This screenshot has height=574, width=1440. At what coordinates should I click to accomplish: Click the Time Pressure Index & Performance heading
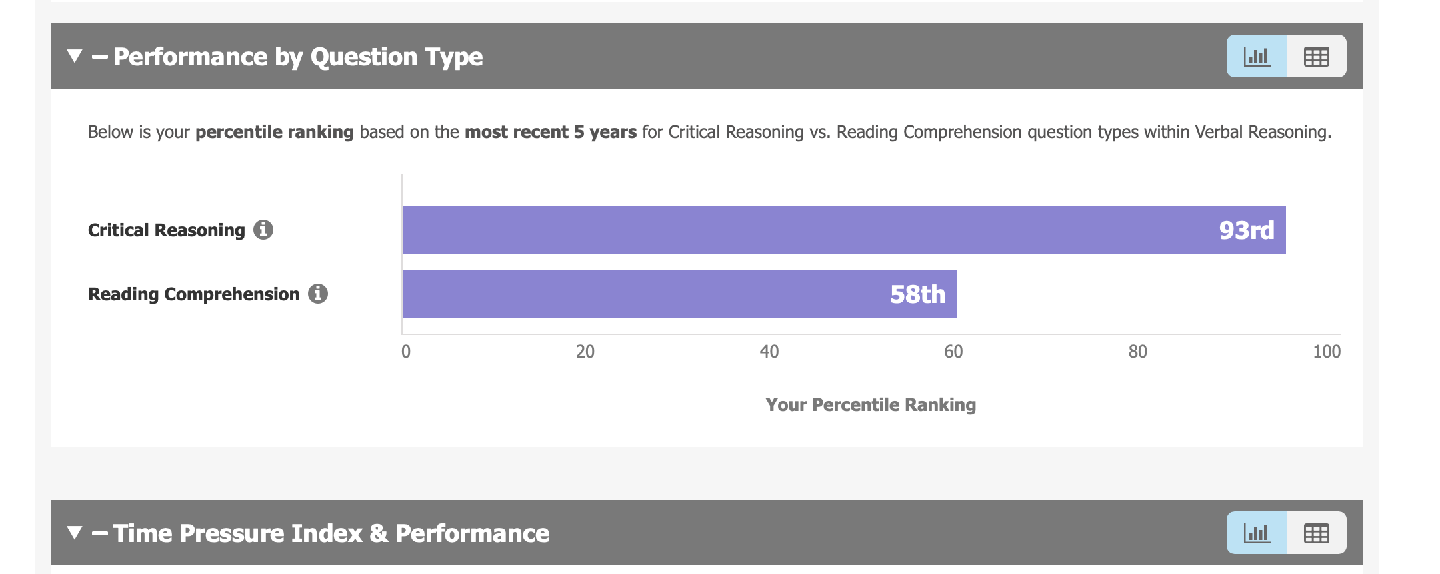(x=331, y=533)
